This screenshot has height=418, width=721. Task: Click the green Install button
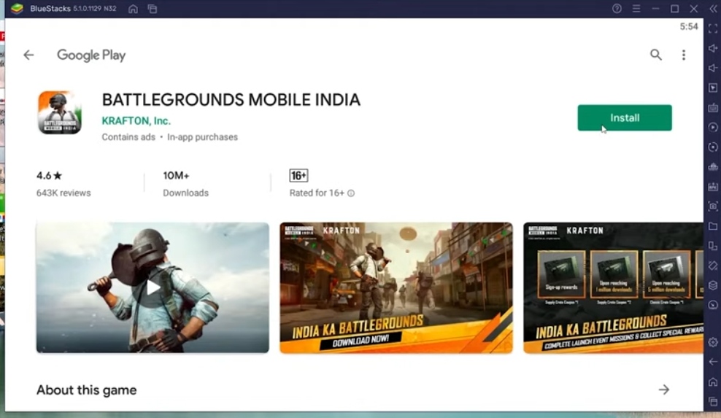coord(625,118)
